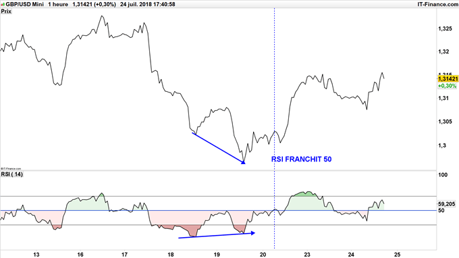Click the date 13 on time axis
Image resolution: width=459 pixels, height=258 pixels.
pos(36,255)
